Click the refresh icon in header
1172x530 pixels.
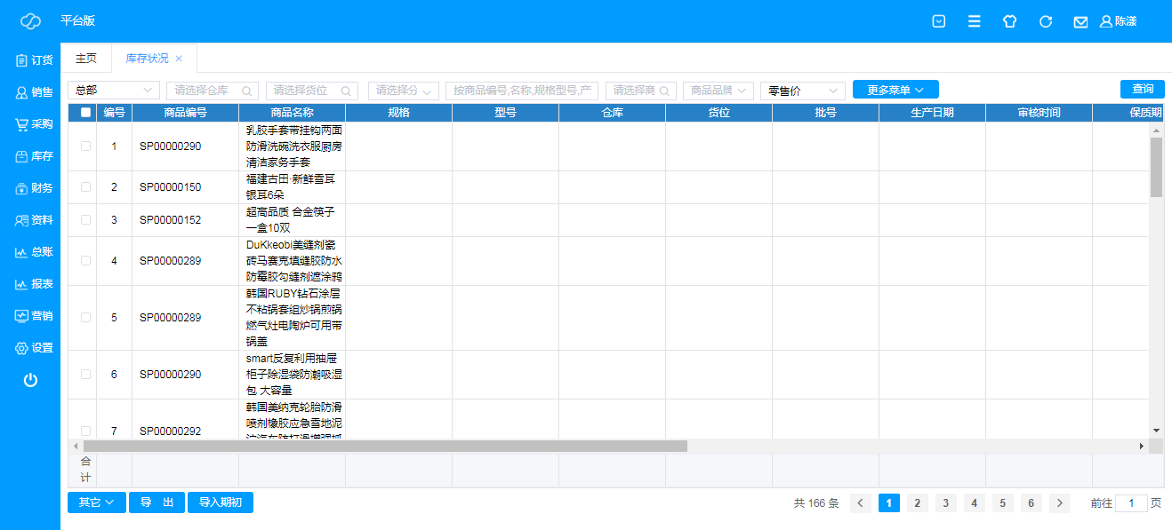(1046, 21)
